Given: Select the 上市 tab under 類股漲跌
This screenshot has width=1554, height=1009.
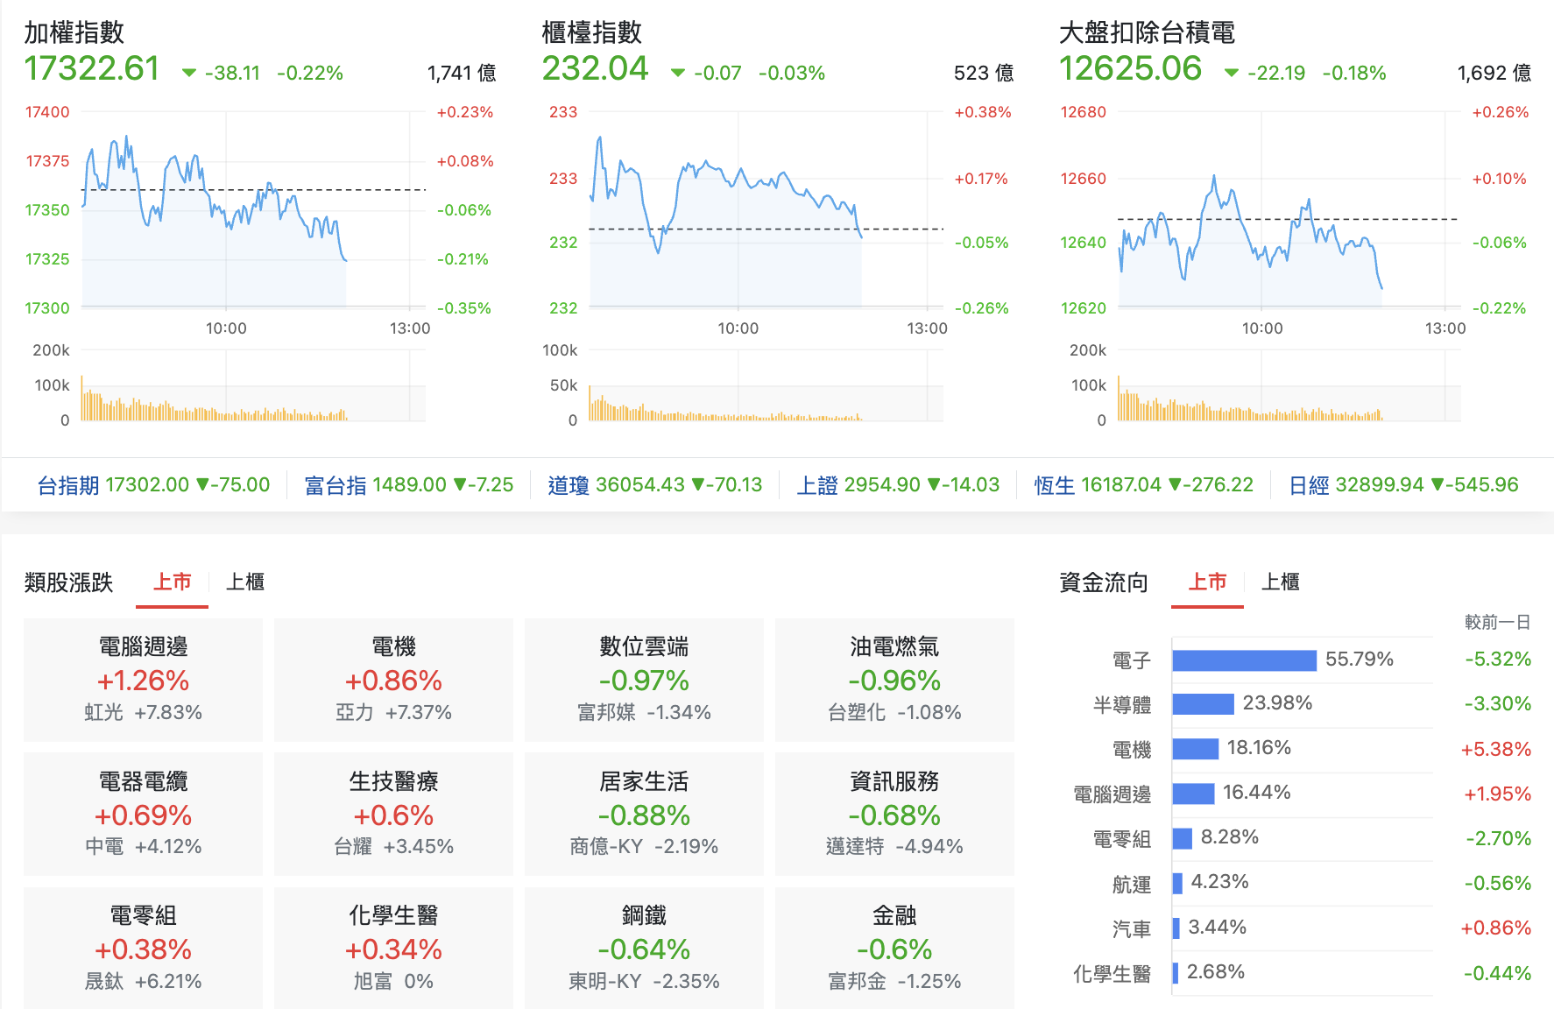Looking at the screenshot, I should pyautogui.click(x=172, y=582).
